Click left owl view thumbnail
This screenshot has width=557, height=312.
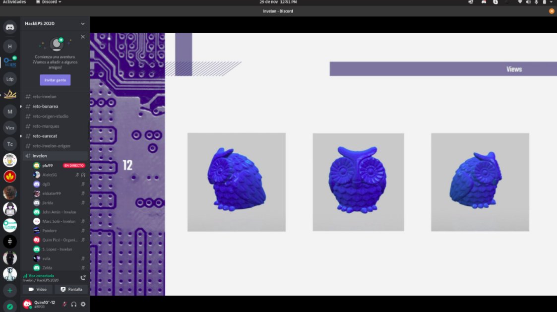click(237, 183)
